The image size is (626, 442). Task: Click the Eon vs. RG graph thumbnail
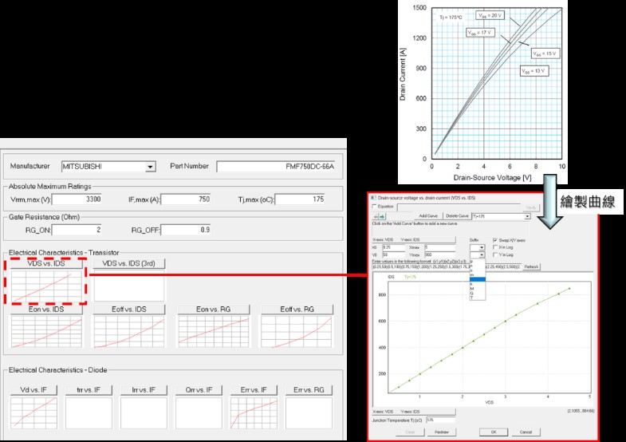(x=214, y=331)
